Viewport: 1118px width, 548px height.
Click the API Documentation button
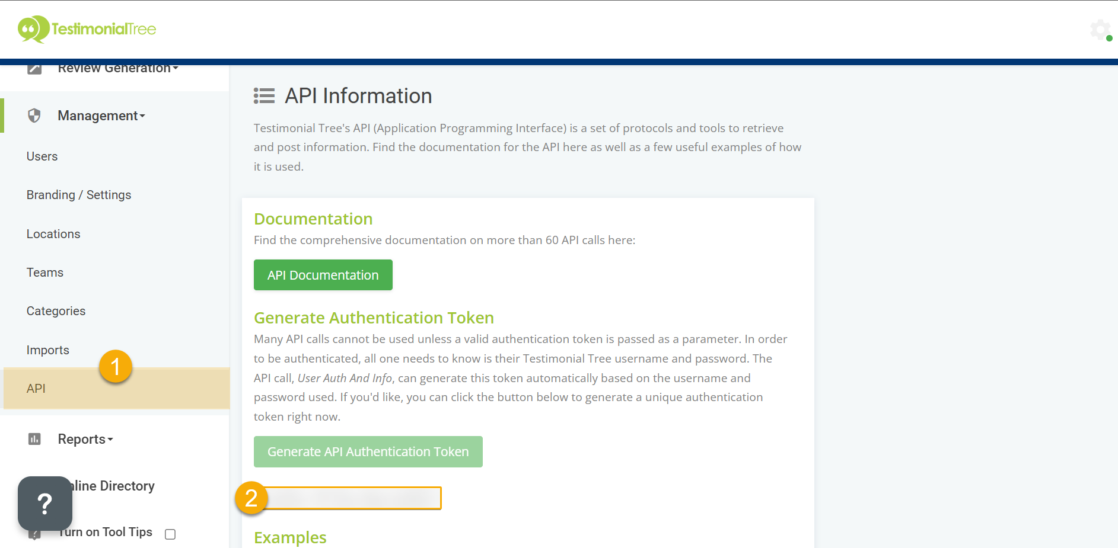tap(323, 274)
